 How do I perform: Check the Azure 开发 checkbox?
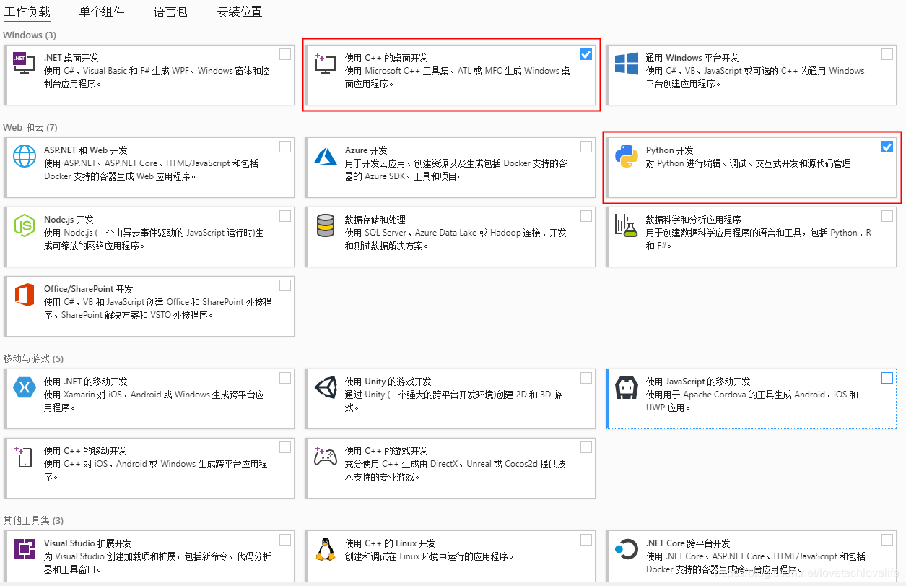tap(586, 147)
